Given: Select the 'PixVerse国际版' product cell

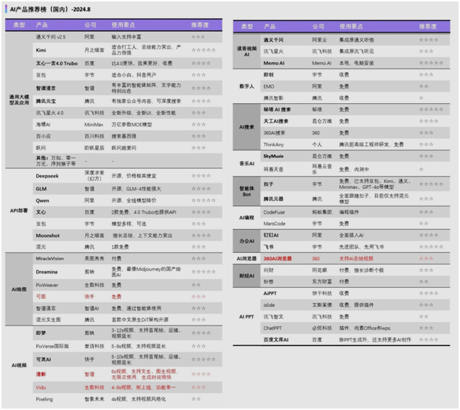Looking at the screenshot, I should 52,347.
